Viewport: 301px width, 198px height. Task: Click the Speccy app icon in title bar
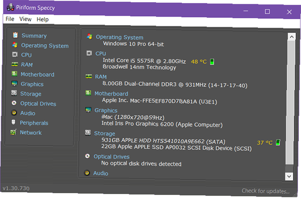[x=11, y=8]
